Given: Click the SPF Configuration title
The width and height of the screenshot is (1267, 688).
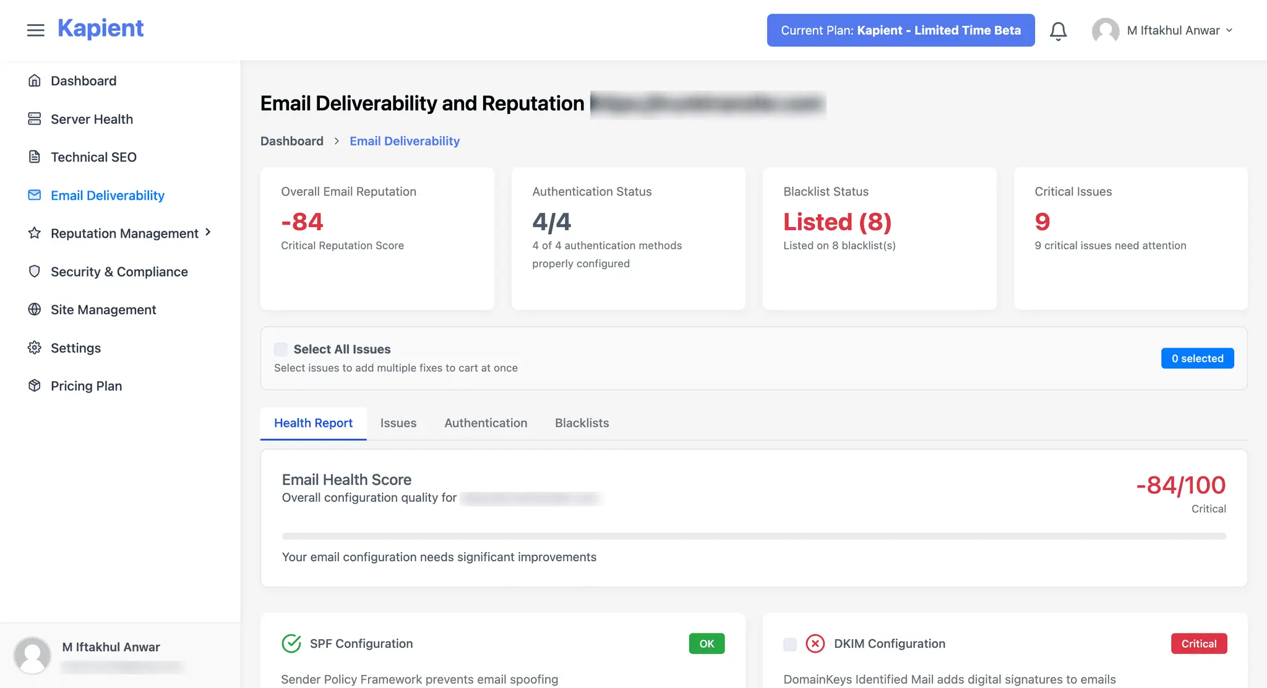Looking at the screenshot, I should tap(361, 643).
